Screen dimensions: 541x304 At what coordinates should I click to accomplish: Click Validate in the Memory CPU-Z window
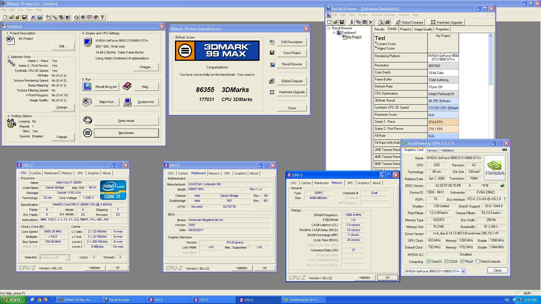pos(365,278)
